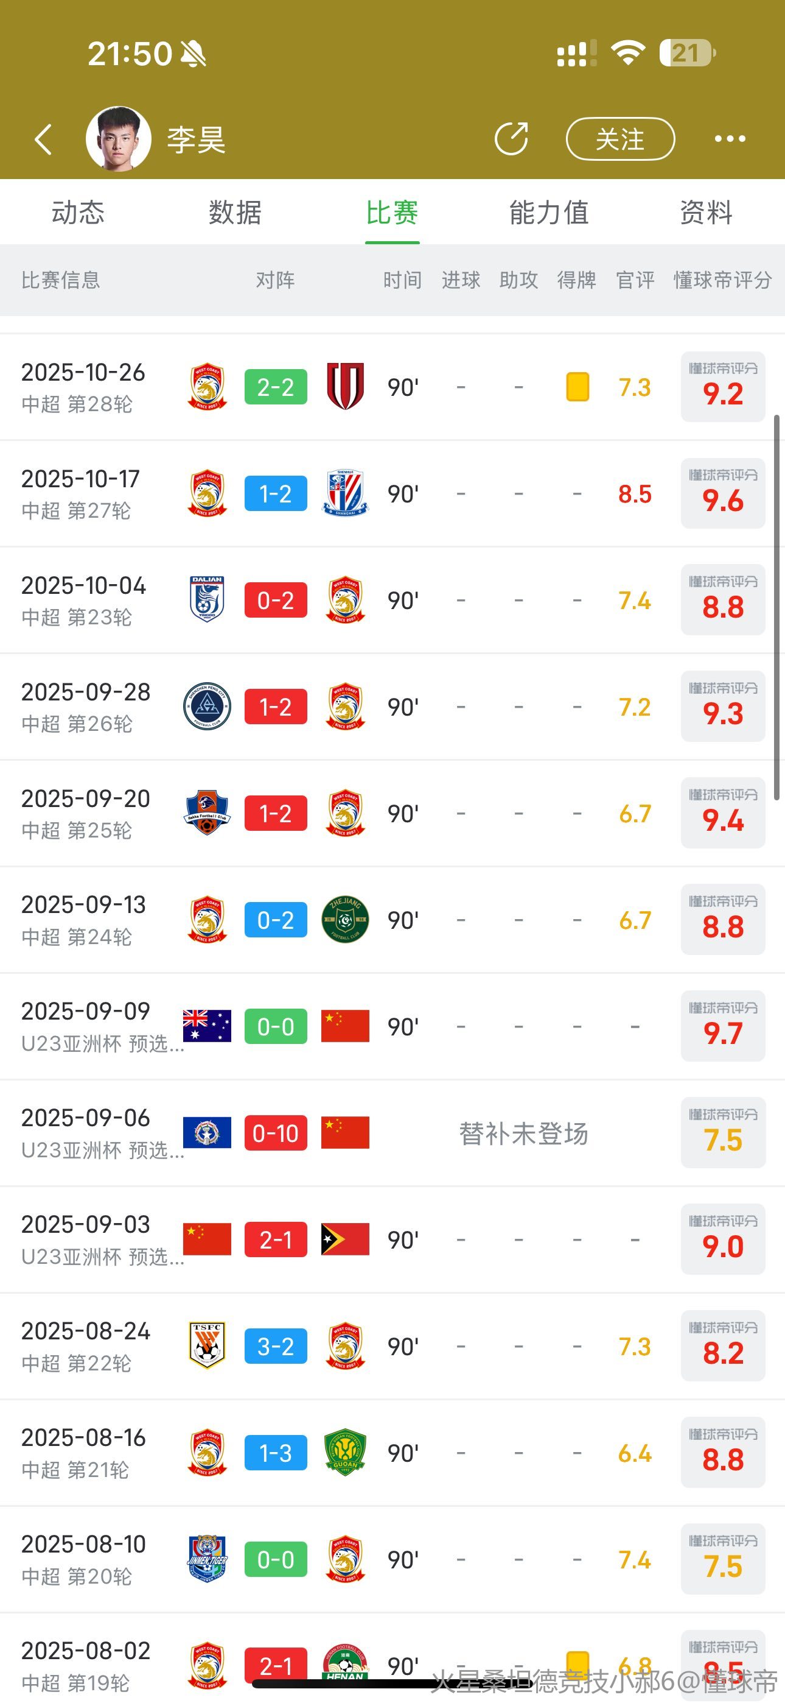Viewport: 785px width, 1703px height.
Task: Tap the share icon in header
Action: pyautogui.click(x=511, y=139)
